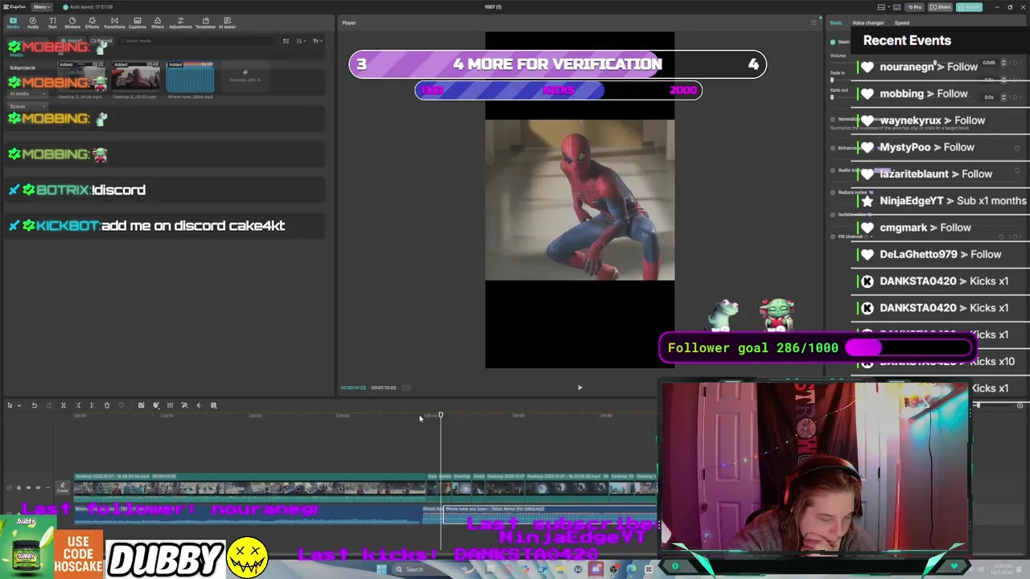1030x579 pixels.
Task: Open the cursor tool dropdown arrow
Action: tap(19, 405)
